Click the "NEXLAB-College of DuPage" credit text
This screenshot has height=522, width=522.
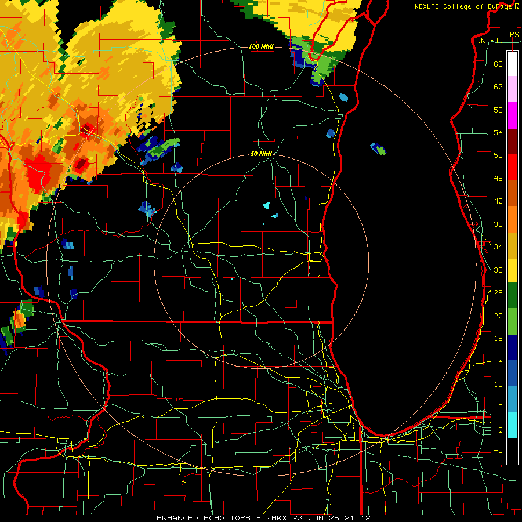tap(463, 6)
